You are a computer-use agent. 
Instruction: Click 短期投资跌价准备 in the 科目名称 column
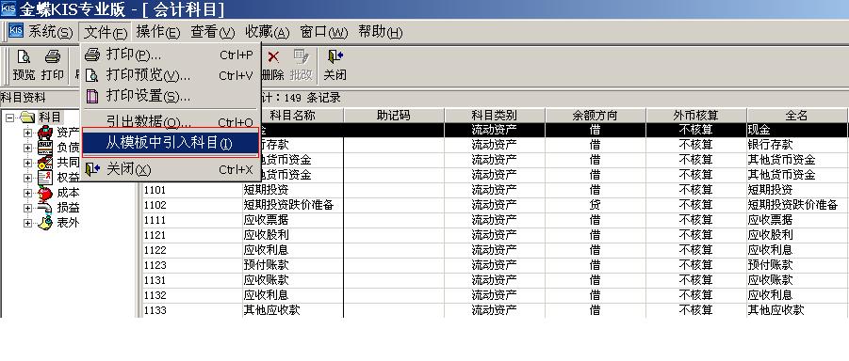[x=288, y=205]
